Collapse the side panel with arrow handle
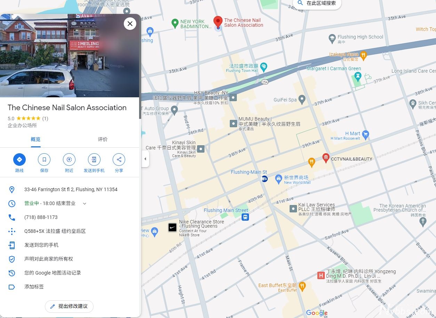Image resolution: width=436 pixels, height=318 pixels. (x=145, y=159)
